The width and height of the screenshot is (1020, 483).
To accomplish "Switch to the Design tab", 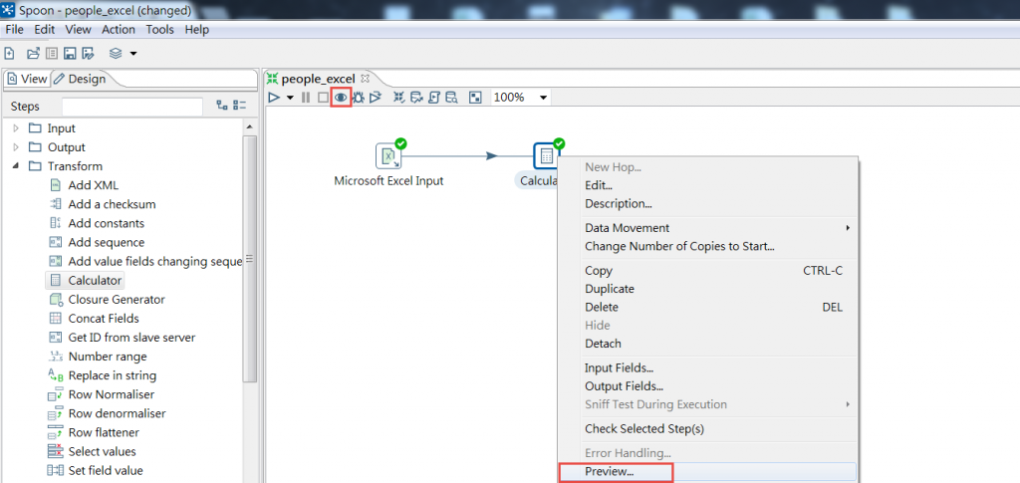I will 80,79.
